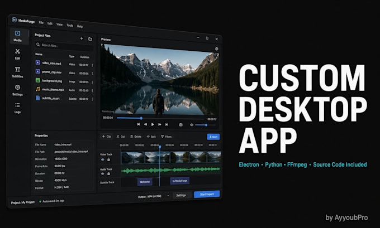
Task: Open options menu for subtitle_en.srt
Action: click(x=92, y=99)
